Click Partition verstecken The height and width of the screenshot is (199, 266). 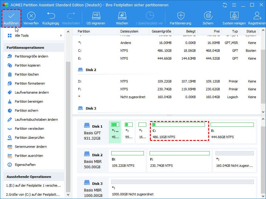[34, 129]
